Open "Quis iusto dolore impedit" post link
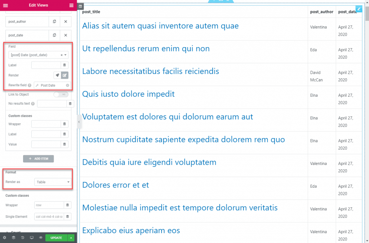369x243 pixels. 128,94
